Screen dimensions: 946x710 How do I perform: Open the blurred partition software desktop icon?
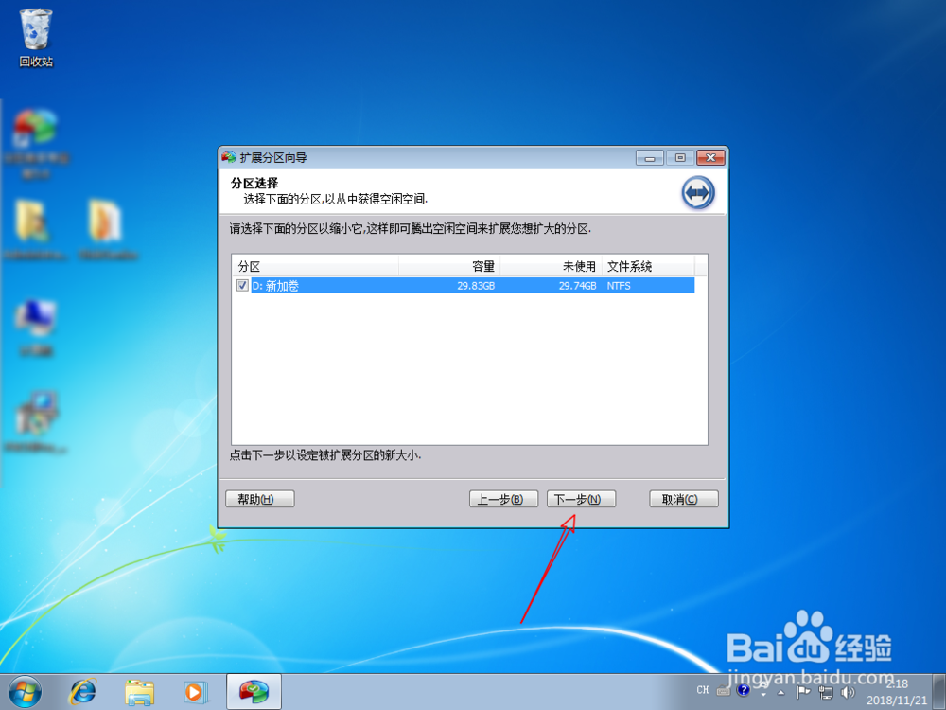coord(36,144)
